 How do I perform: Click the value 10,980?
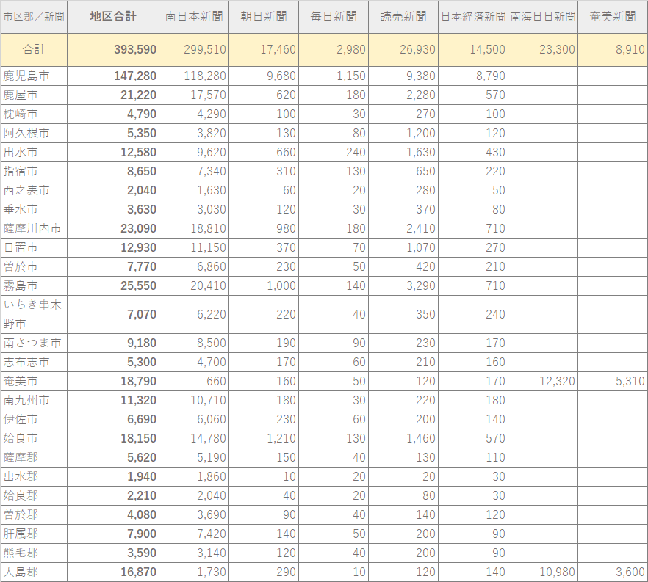pyautogui.click(x=558, y=572)
